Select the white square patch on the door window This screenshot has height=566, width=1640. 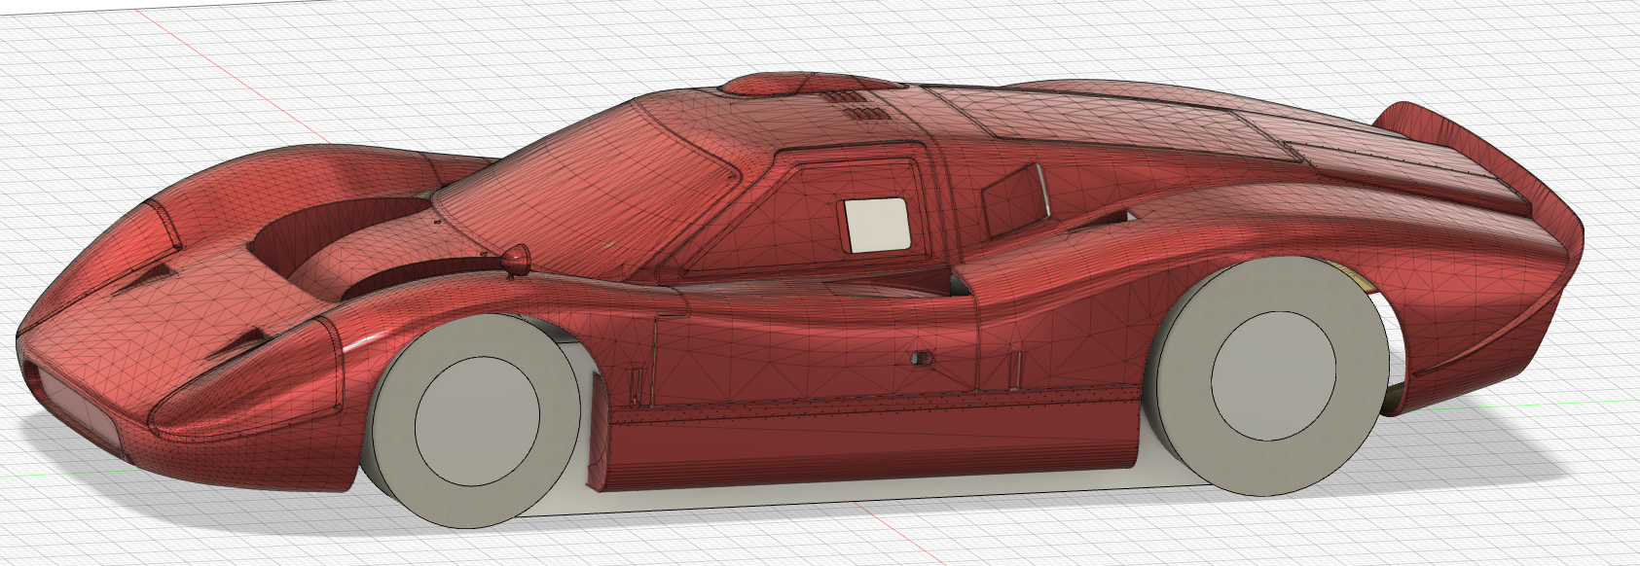click(876, 226)
